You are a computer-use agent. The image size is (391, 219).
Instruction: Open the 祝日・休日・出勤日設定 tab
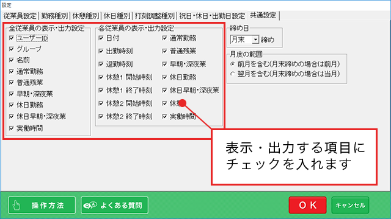point(212,16)
